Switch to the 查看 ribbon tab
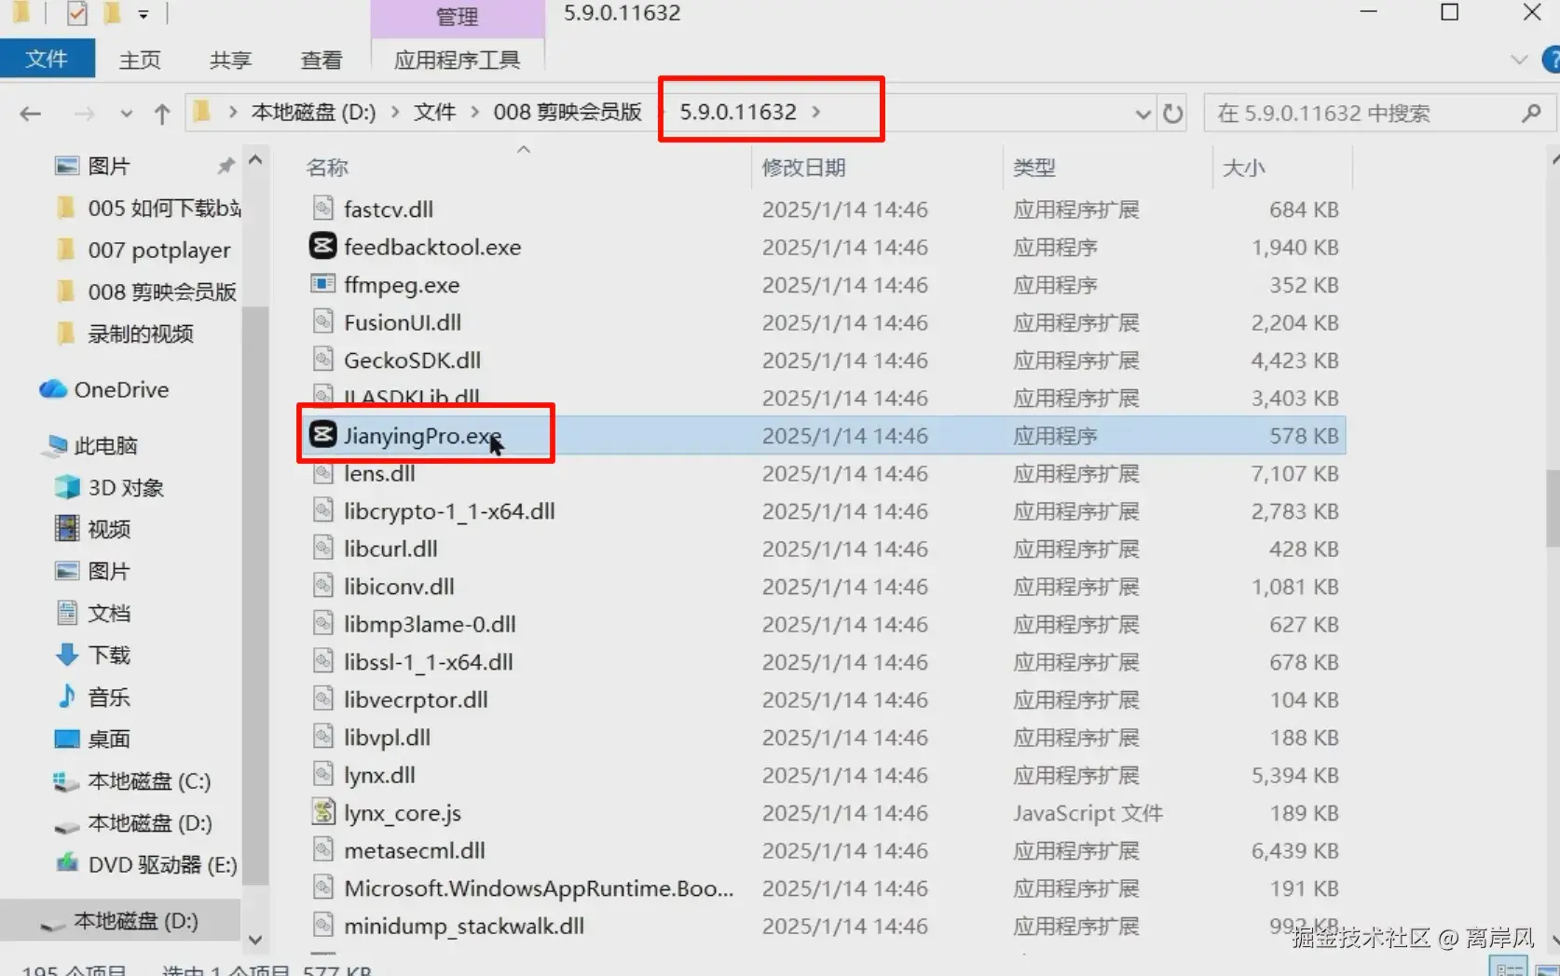The height and width of the screenshot is (976, 1560). [x=322, y=60]
